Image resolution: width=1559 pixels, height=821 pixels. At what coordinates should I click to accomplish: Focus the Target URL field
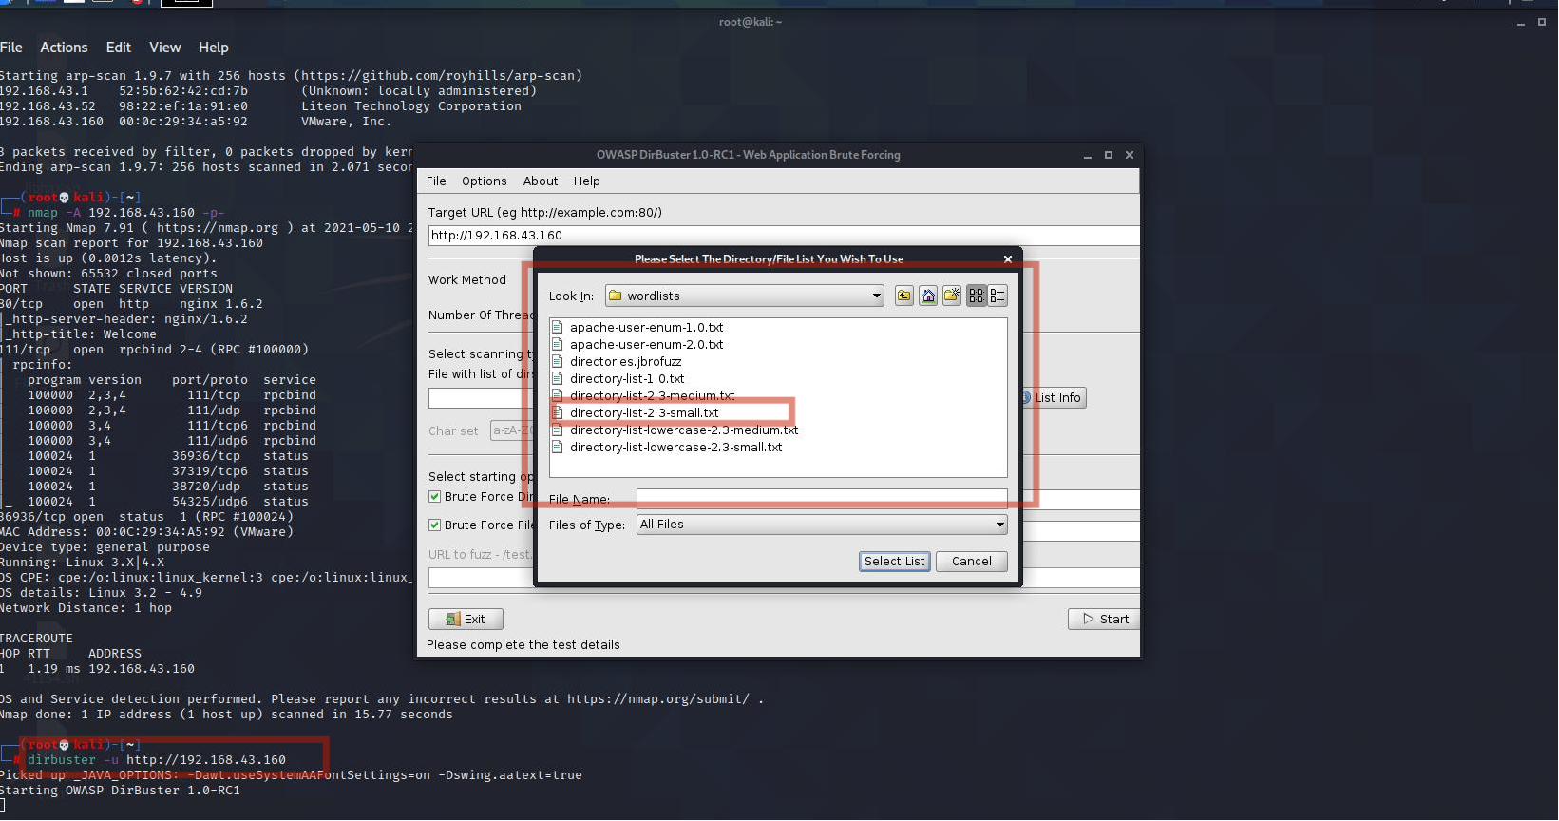coord(784,236)
